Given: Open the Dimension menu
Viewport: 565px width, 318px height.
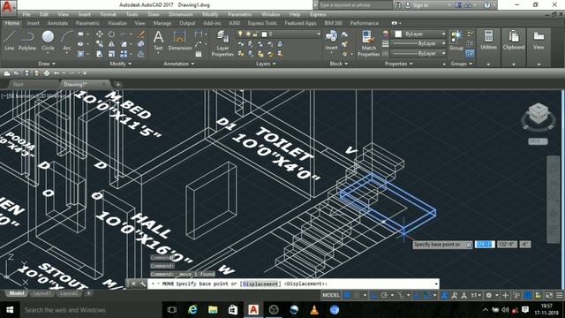Looking at the screenshot, I should (x=180, y=14).
